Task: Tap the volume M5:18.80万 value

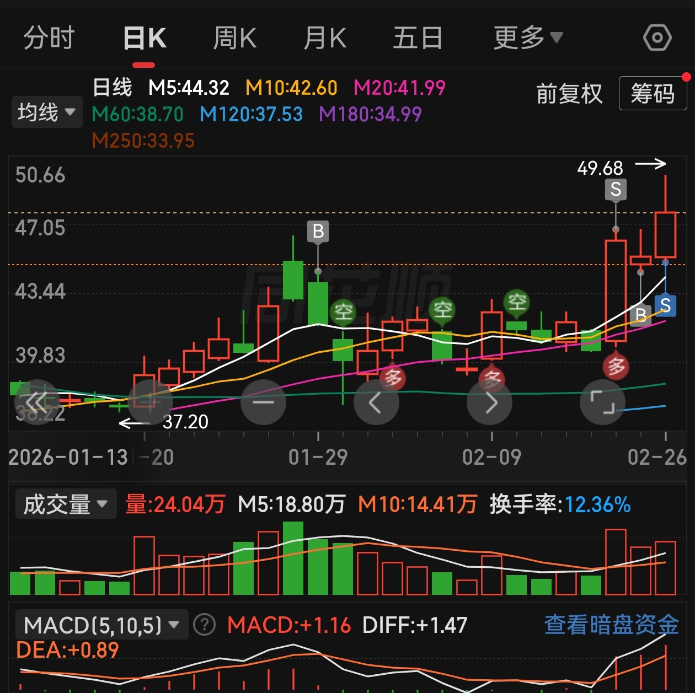Action: 291,504
